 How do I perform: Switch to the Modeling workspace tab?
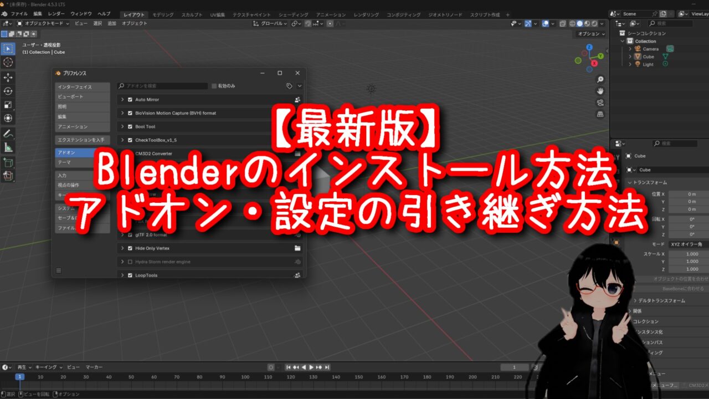(x=163, y=14)
